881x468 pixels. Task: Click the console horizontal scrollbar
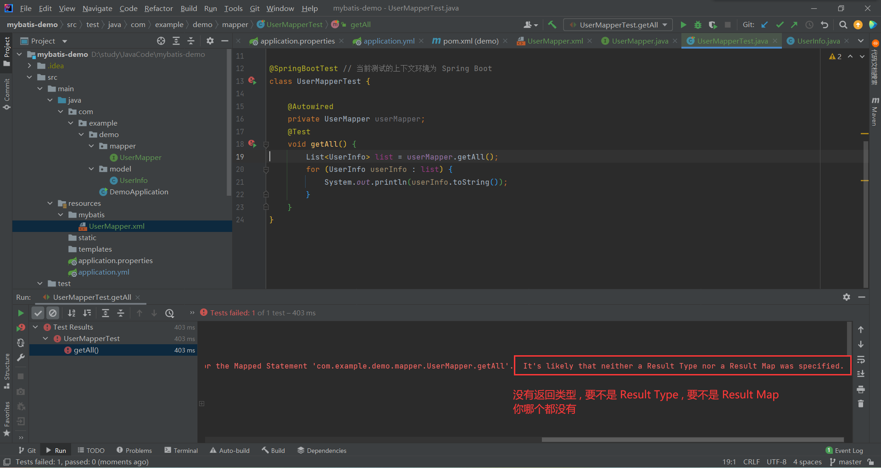692,440
